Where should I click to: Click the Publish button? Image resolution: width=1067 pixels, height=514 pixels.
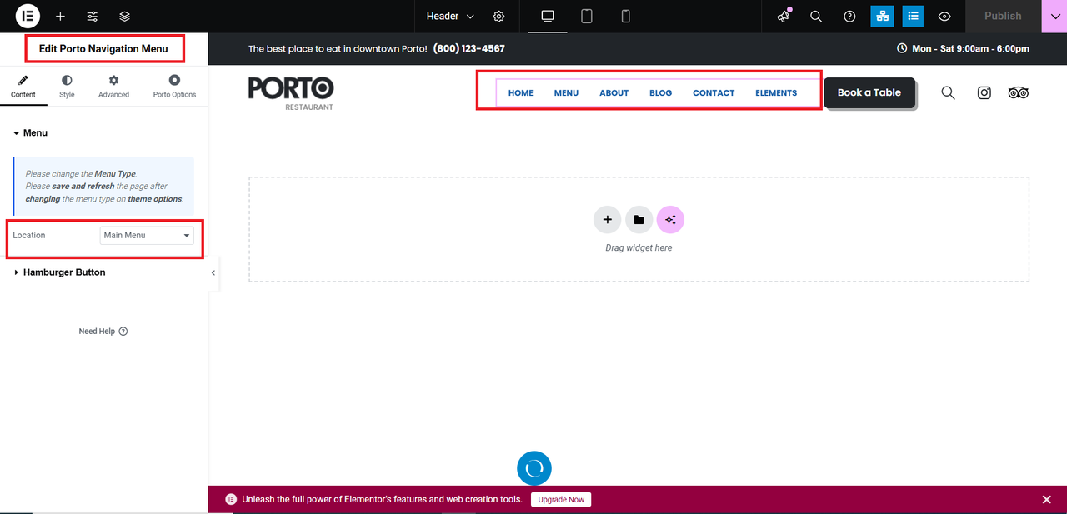coord(1003,16)
